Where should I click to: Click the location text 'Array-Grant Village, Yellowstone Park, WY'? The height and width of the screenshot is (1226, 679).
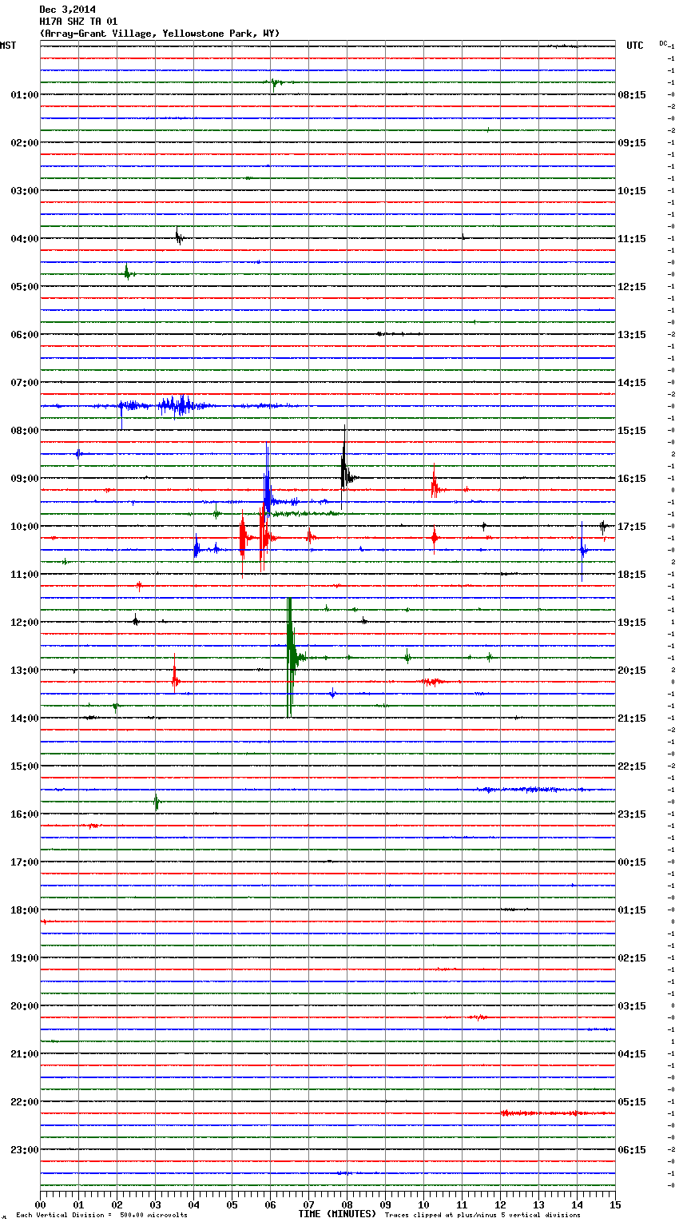(x=160, y=34)
